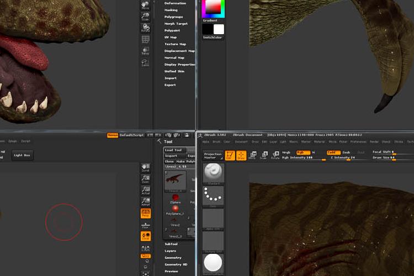Expand the Polypaint section

(x=172, y=31)
